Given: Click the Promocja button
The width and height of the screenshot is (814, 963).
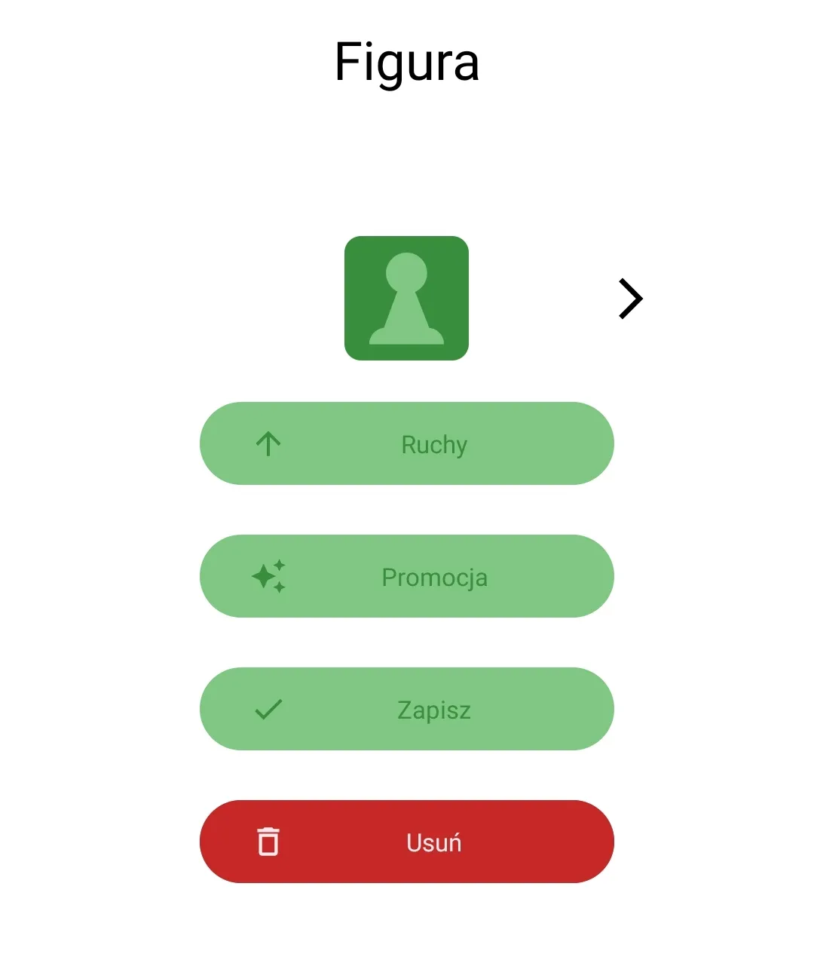Looking at the screenshot, I should coord(407,576).
